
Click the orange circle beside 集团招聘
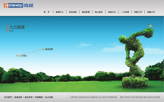pyautogui.click(x=43, y=49)
